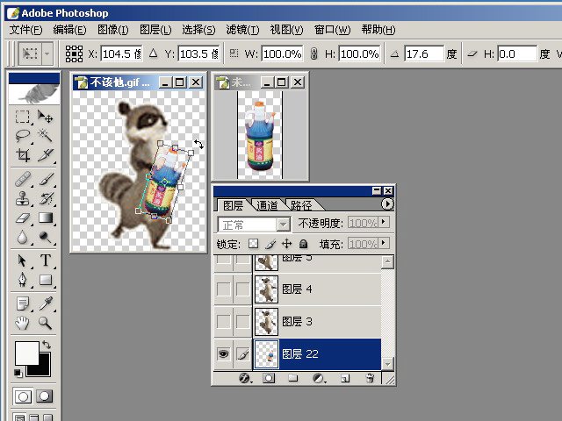Screen dimensions: 562x421
Task: Select the Path Selection tool
Action: (22, 260)
